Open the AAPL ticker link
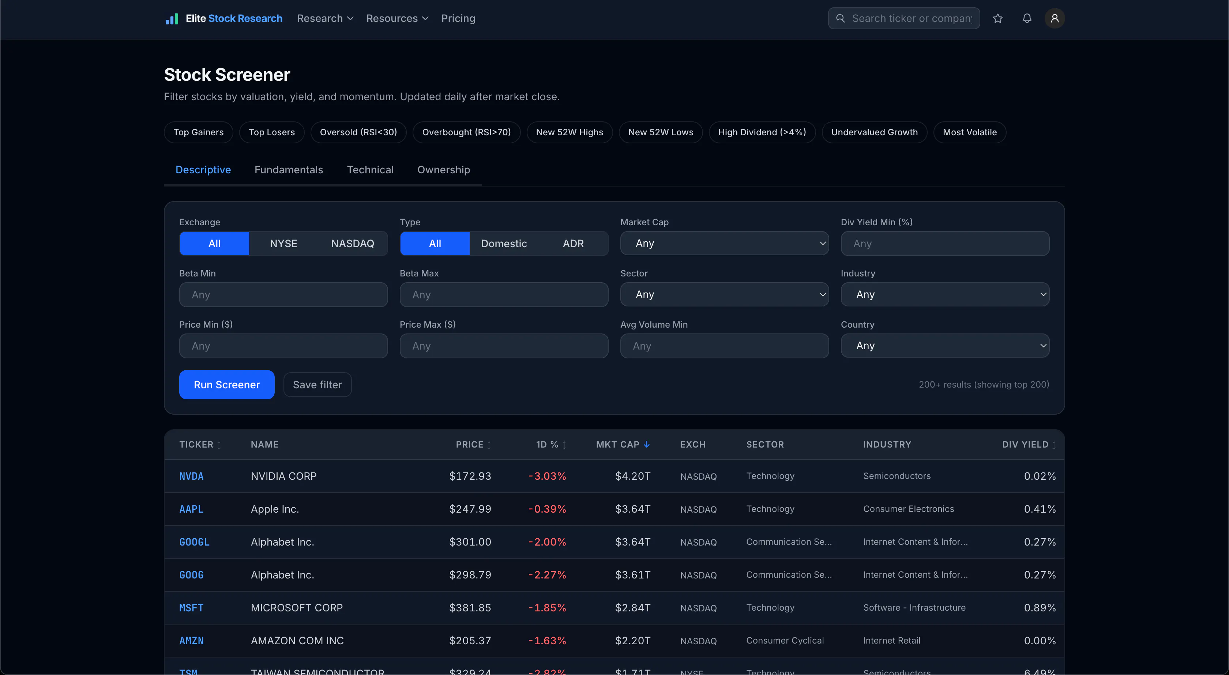The image size is (1229, 675). 191,509
